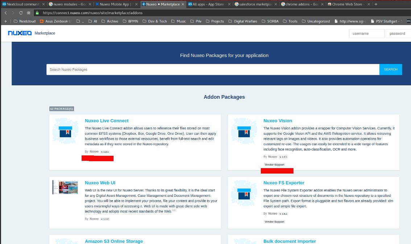
Task: Open the Uncategorized bookmark folder
Action: (316, 21)
